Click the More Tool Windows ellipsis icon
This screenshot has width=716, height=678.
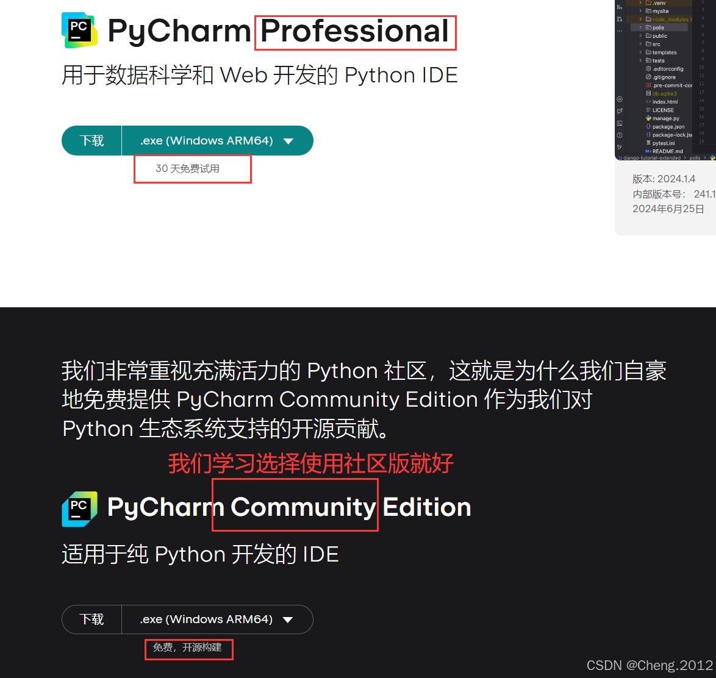tap(620, 30)
